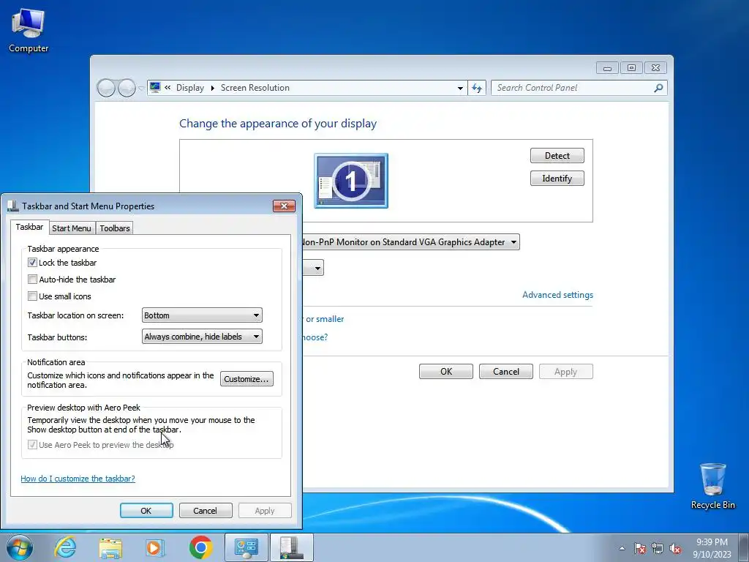The image size is (749, 562).
Task: Open the Action Center flag icon
Action: 639,548
